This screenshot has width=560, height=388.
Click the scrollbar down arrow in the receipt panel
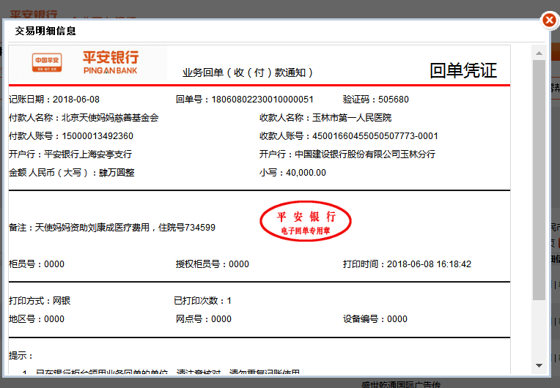(x=539, y=365)
